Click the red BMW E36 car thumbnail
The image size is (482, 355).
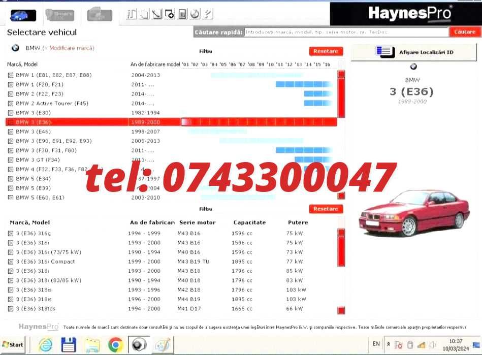point(414,213)
